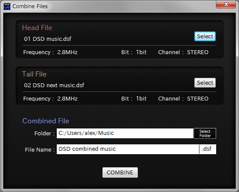Start merging with the COMBINE button
239x192 pixels.
coord(120,173)
